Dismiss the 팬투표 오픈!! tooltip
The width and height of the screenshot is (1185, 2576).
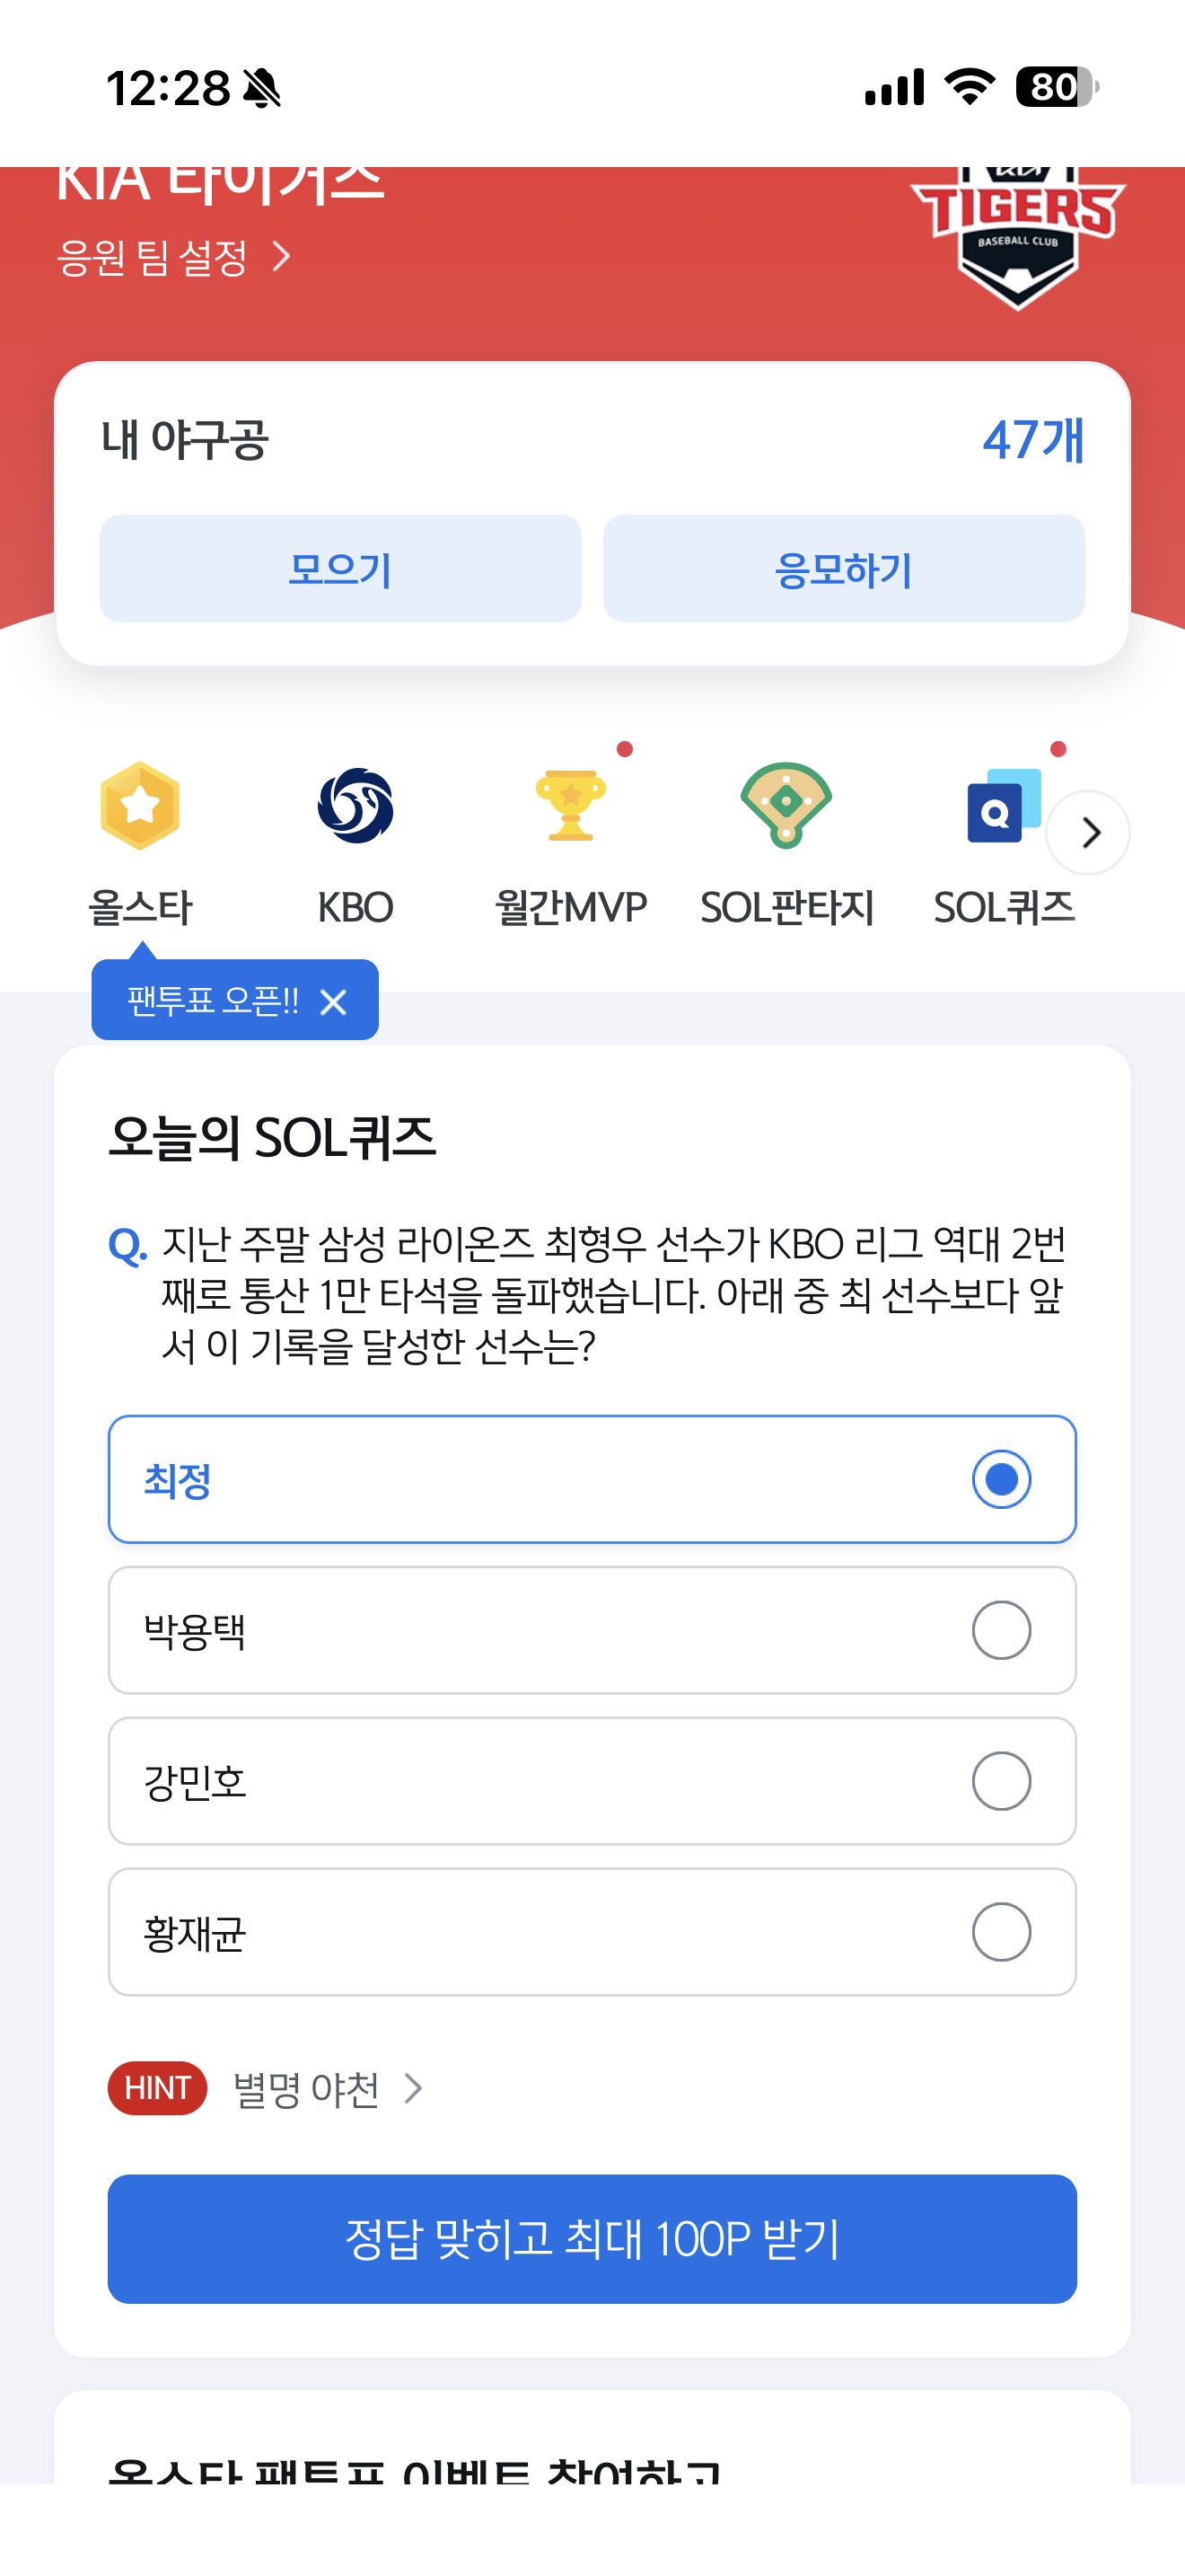(334, 1002)
